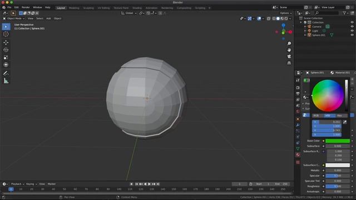Click the color picker eyedropper icon
Viewport: 356px width, 200px height.
click(345, 122)
